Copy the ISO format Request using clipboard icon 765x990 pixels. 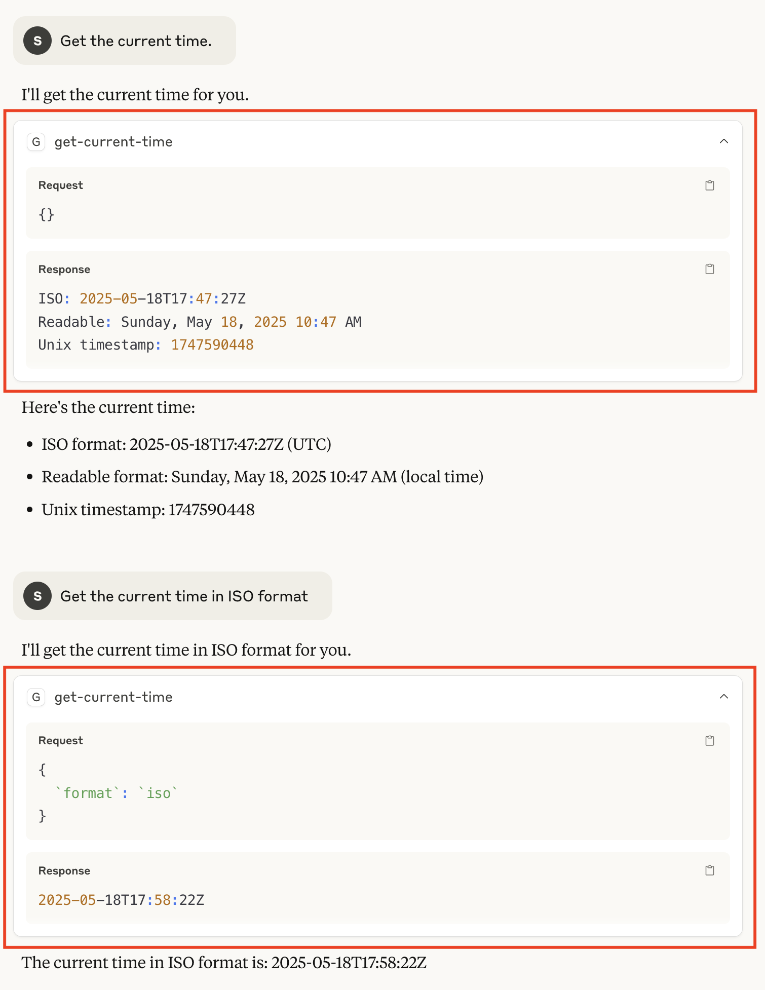pyautogui.click(x=709, y=740)
